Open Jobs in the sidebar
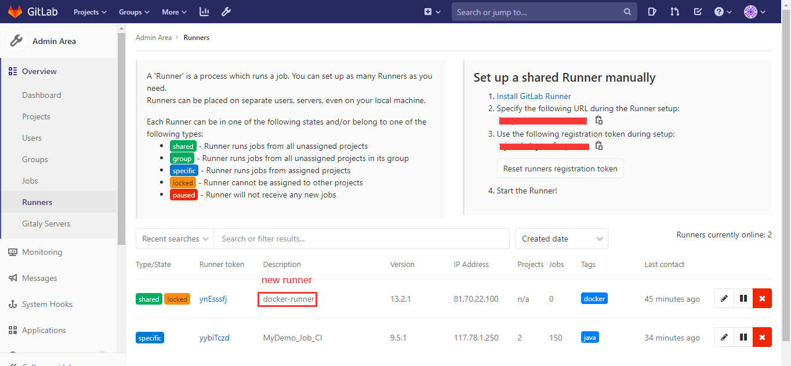The height and width of the screenshot is (366, 791). (x=30, y=181)
